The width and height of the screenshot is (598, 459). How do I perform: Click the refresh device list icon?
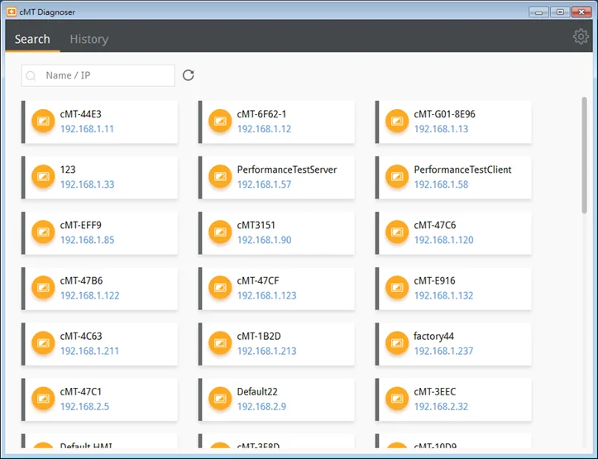[x=188, y=75]
